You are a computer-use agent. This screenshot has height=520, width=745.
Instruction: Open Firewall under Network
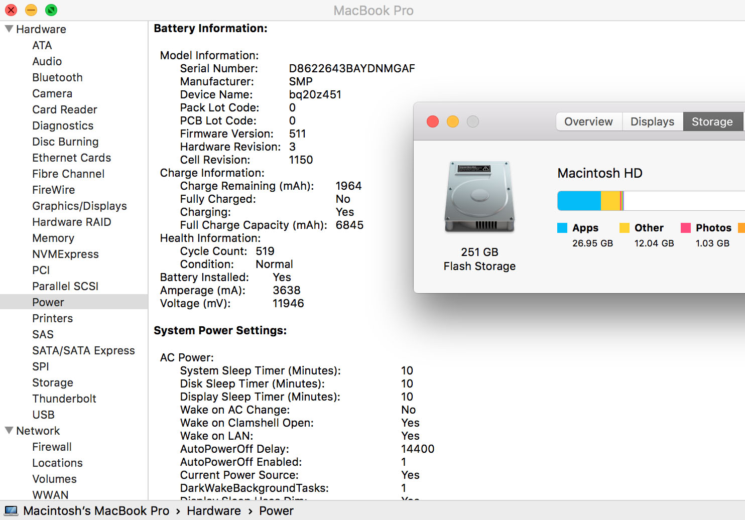point(52,447)
